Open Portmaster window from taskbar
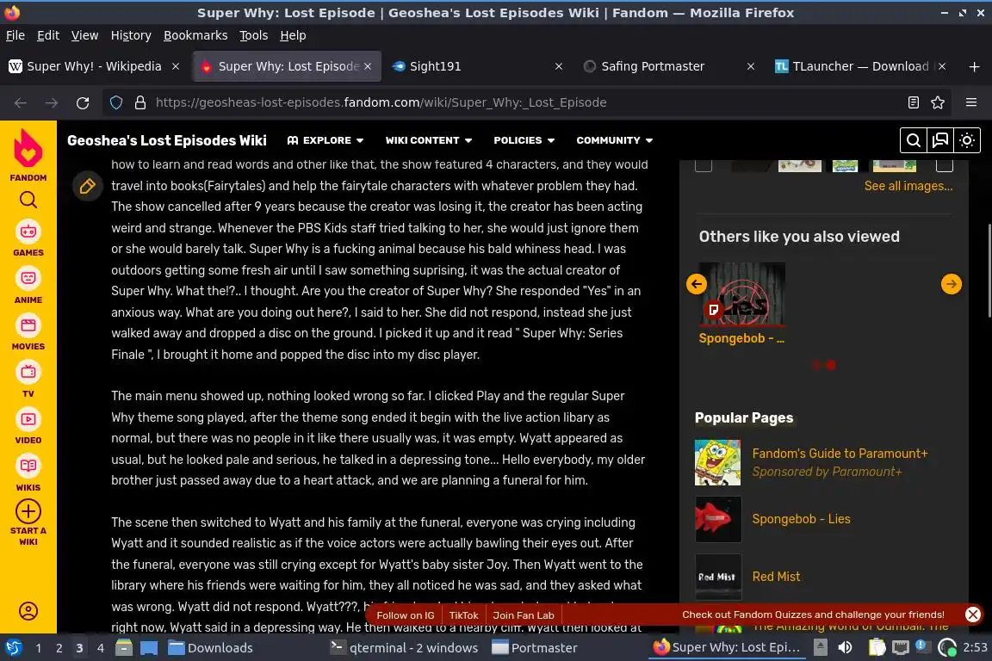 (536, 648)
